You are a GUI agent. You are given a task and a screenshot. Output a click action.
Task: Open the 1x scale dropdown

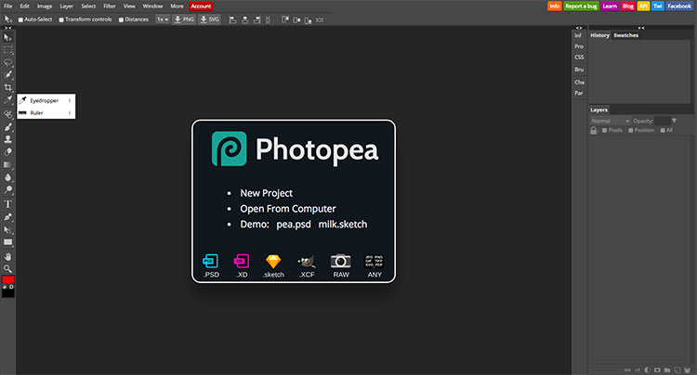(163, 19)
